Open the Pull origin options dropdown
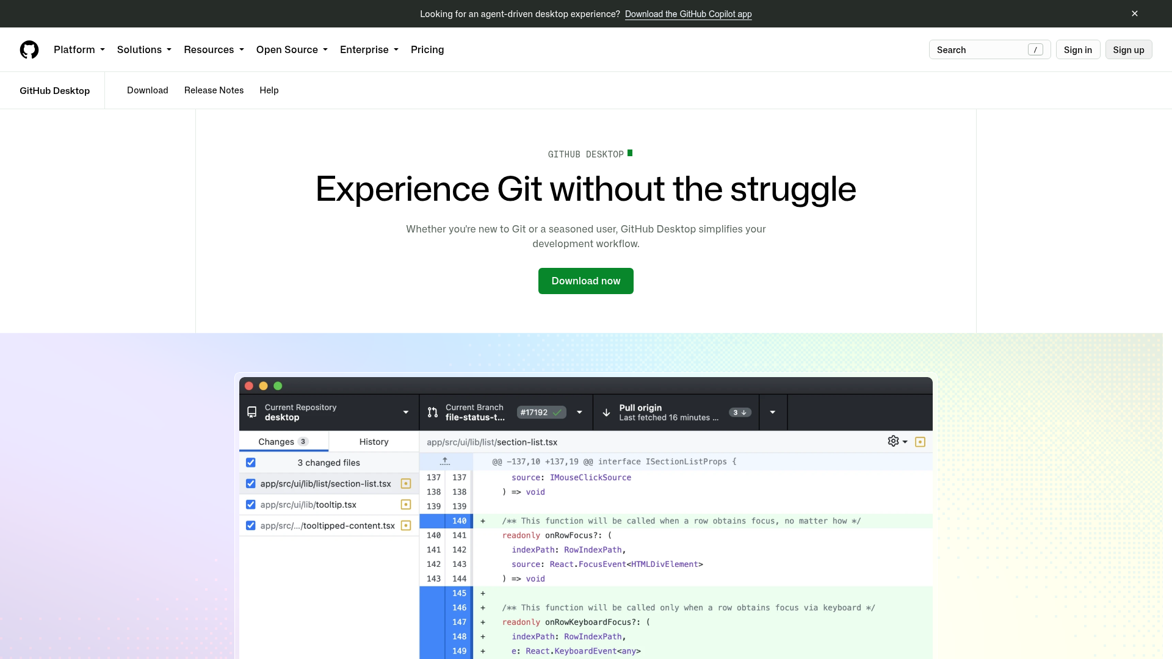This screenshot has height=659, width=1172. (773, 412)
